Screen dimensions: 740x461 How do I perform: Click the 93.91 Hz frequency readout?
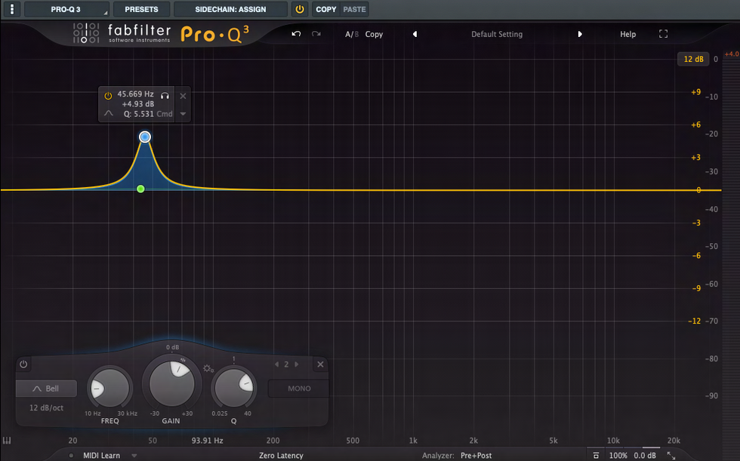[x=207, y=441]
